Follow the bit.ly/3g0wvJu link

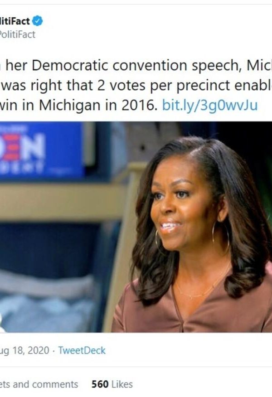210,105
